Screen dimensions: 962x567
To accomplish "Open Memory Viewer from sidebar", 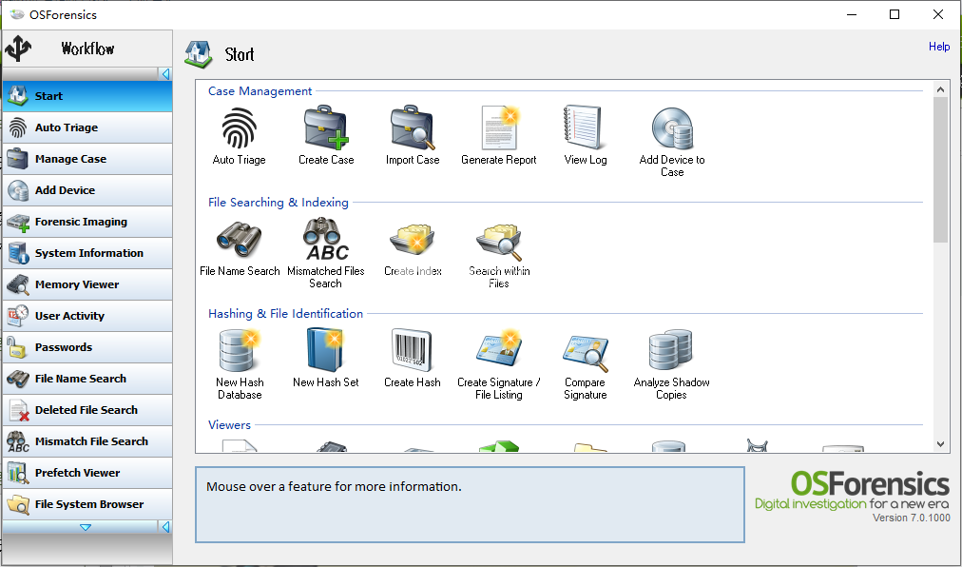I will [87, 283].
